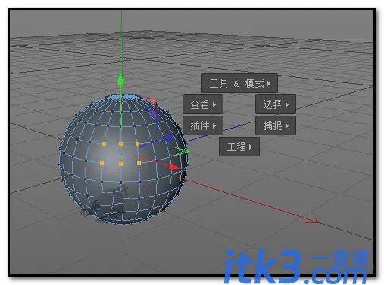Image resolution: width=384 pixels, height=285 pixels.
Task: Open the 插件 submenu
Action: (203, 125)
